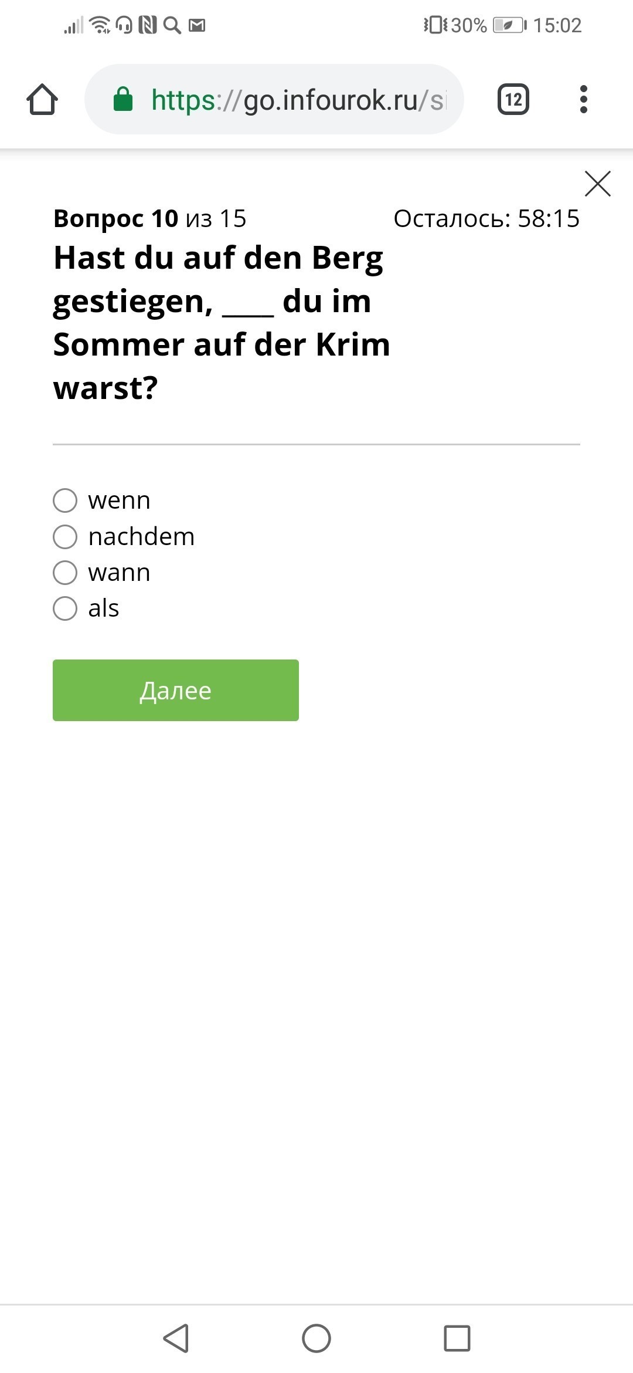Screen dimensions: 633x1373
Task: Close the quiz with the X icon
Action: coord(597,184)
